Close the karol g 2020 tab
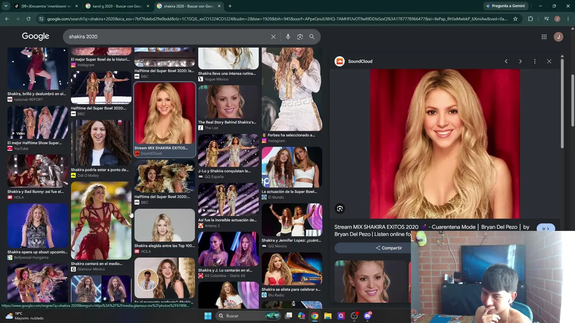 pyautogui.click(x=148, y=6)
